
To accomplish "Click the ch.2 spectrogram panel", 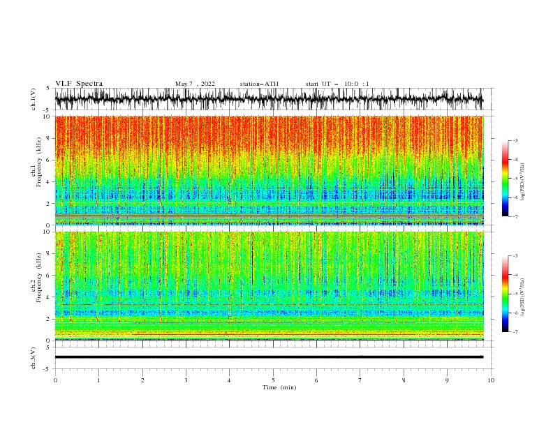I will click(269, 286).
